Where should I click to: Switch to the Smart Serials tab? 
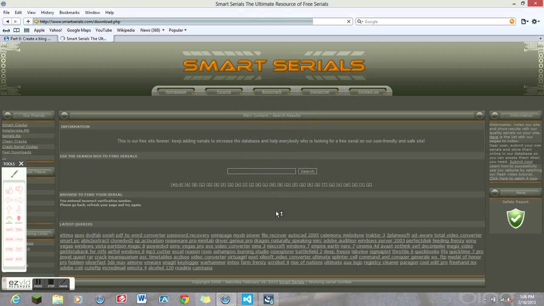tap(85, 39)
